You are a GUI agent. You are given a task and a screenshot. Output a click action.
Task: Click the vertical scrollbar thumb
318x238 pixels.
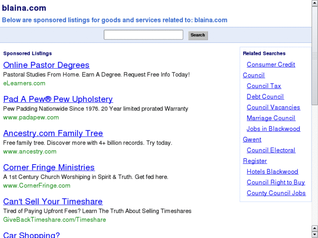pyautogui.click(x=315, y=55)
